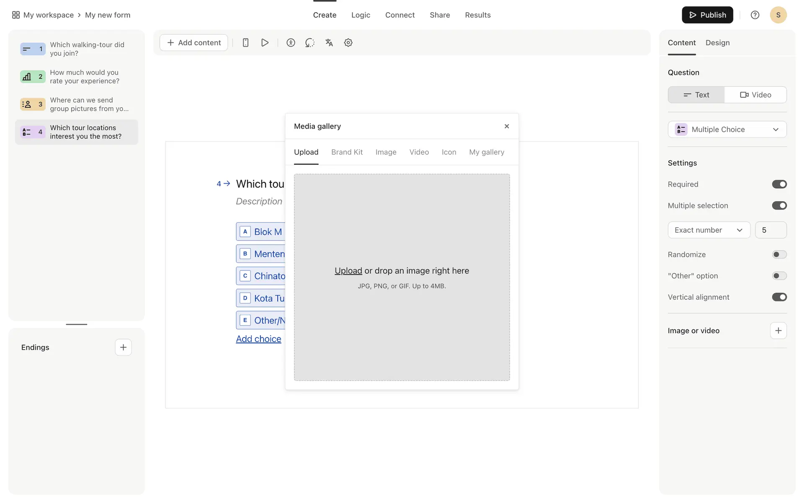Open the Logic tab
Screen dimensions: 804x503
[x=361, y=15]
